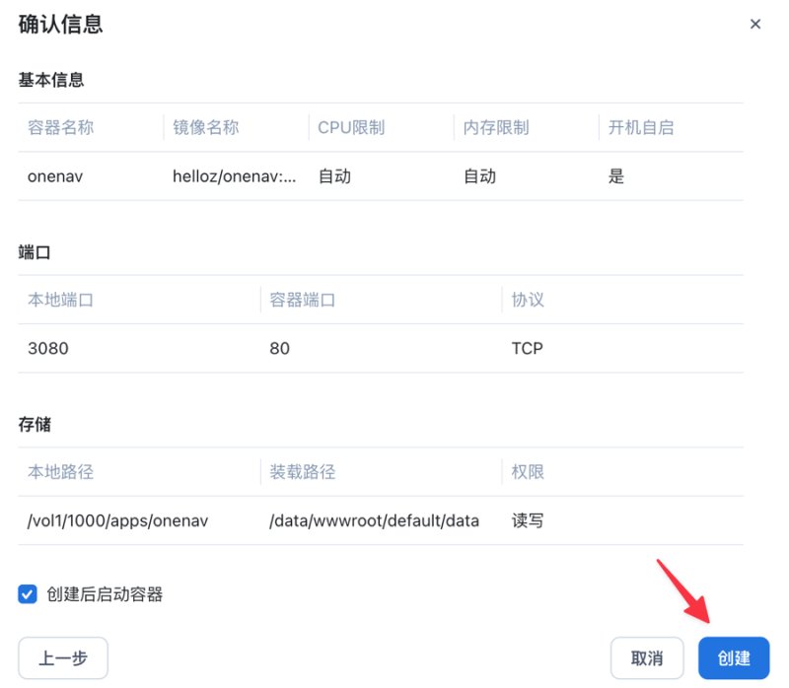Click the 存储 section heading

[x=35, y=424]
